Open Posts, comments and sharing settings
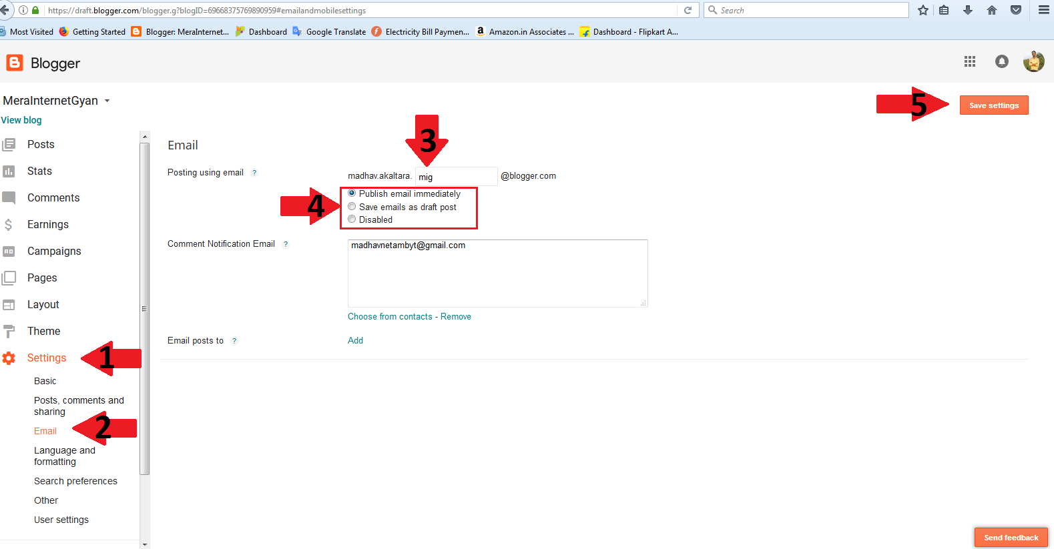 pos(79,406)
